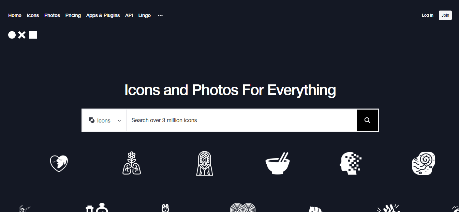Click the Log In link
459x212 pixels.
pos(428,15)
